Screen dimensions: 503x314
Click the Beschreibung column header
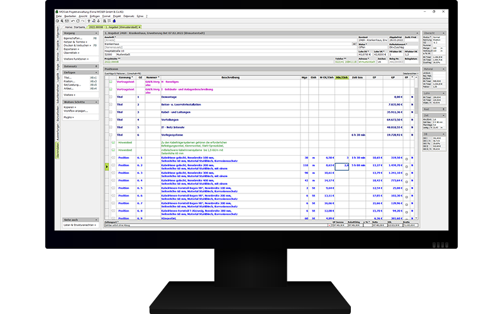point(230,77)
